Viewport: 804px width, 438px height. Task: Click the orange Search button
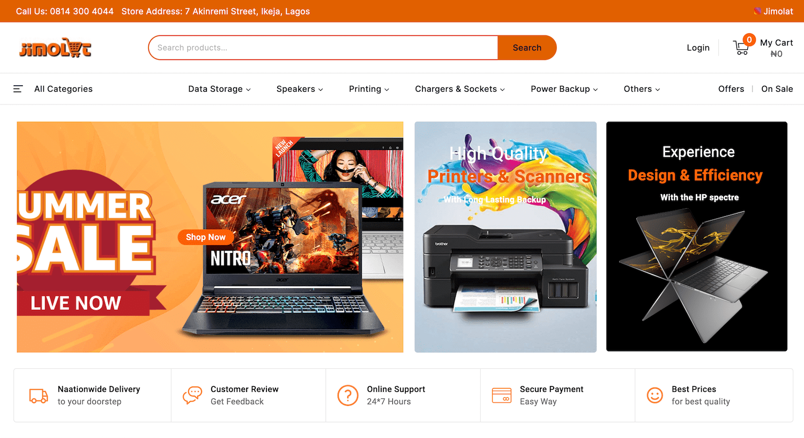click(527, 48)
